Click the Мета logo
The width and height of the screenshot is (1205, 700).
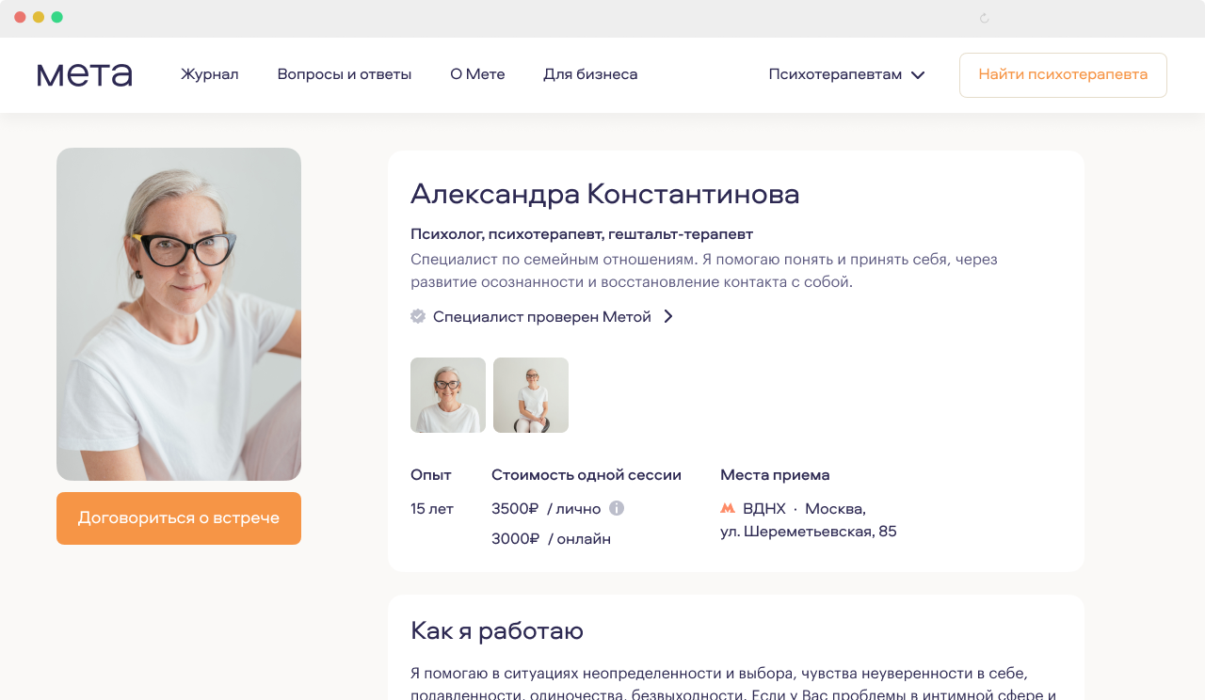85,74
